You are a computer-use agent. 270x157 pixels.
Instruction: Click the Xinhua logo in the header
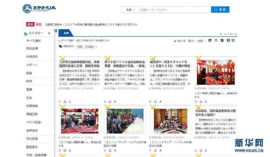coord(39,8)
